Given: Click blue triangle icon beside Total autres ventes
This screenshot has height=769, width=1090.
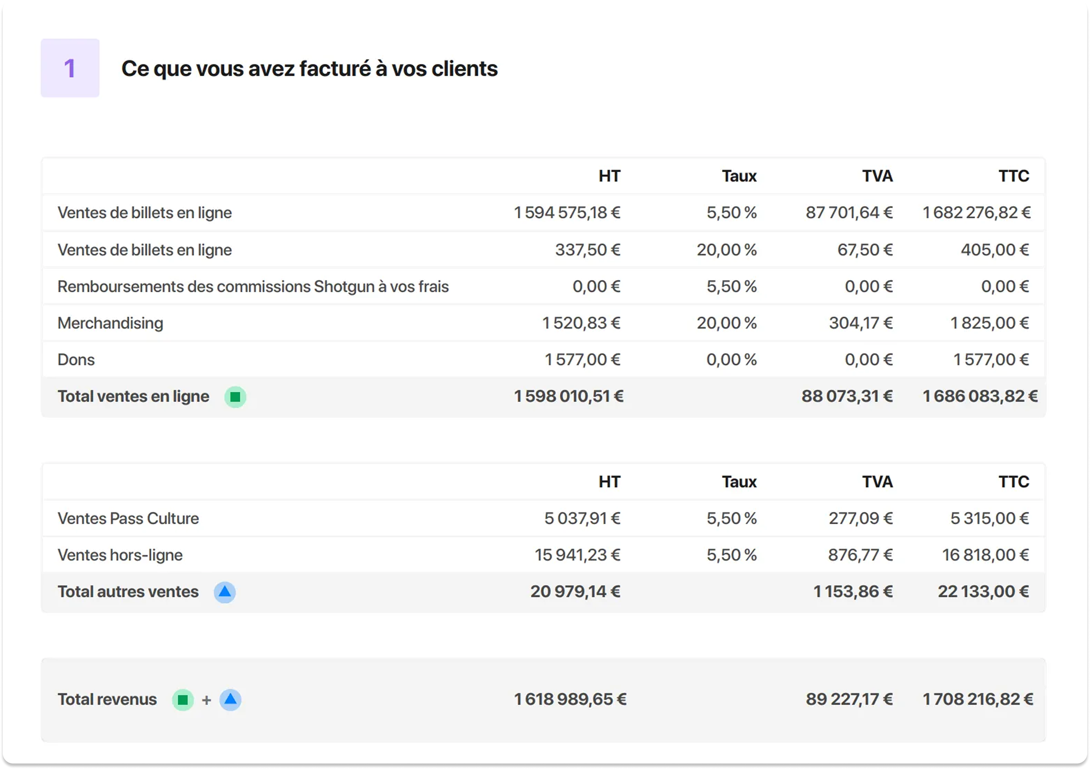Looking at the screenshot, I should click(225, 592).
